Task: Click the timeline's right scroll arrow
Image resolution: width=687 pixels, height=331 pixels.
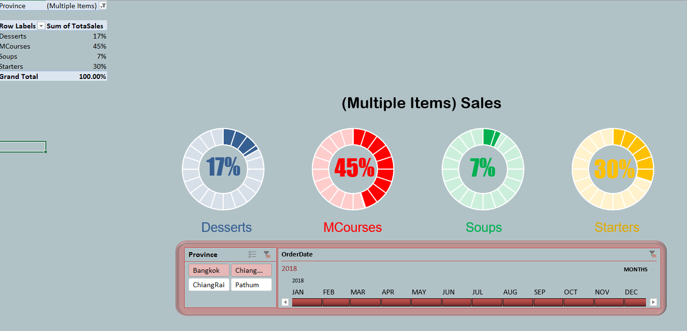Action: [x=653, y=302]
